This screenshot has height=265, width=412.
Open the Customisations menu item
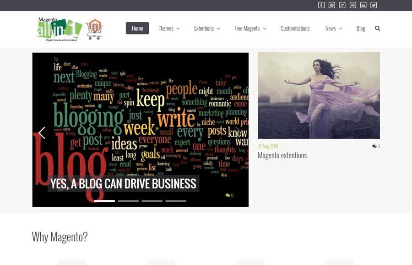click(295, 28)
